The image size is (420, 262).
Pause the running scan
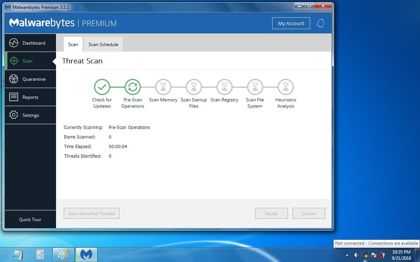point(271,214)
